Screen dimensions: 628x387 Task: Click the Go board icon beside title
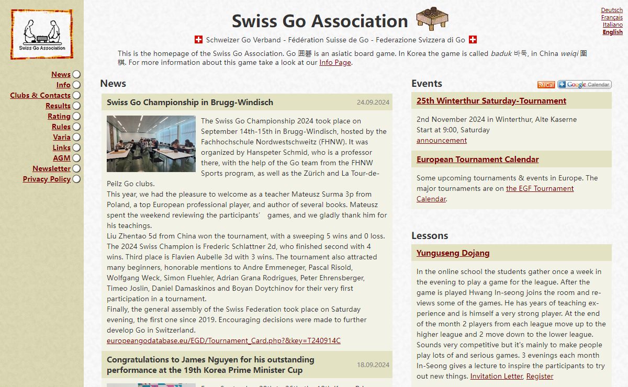point(432,19)
